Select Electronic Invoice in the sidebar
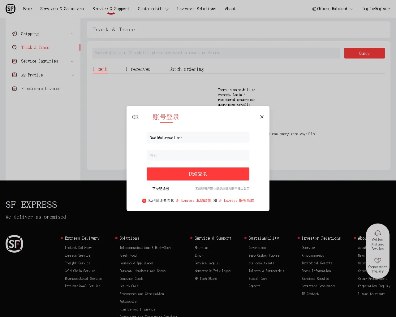 coord(41,89)
